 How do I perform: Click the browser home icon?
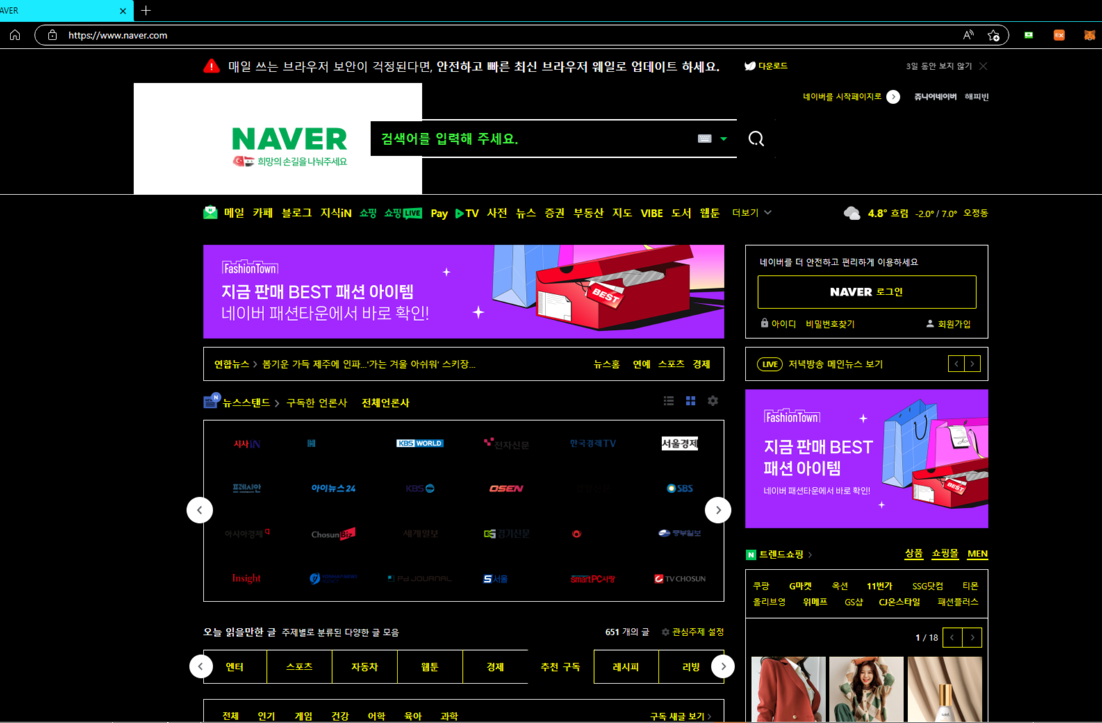click(x=15, y=35)
